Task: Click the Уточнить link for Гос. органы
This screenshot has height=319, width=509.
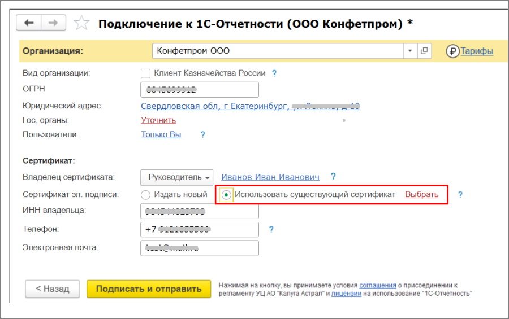Action: [158, 120]
